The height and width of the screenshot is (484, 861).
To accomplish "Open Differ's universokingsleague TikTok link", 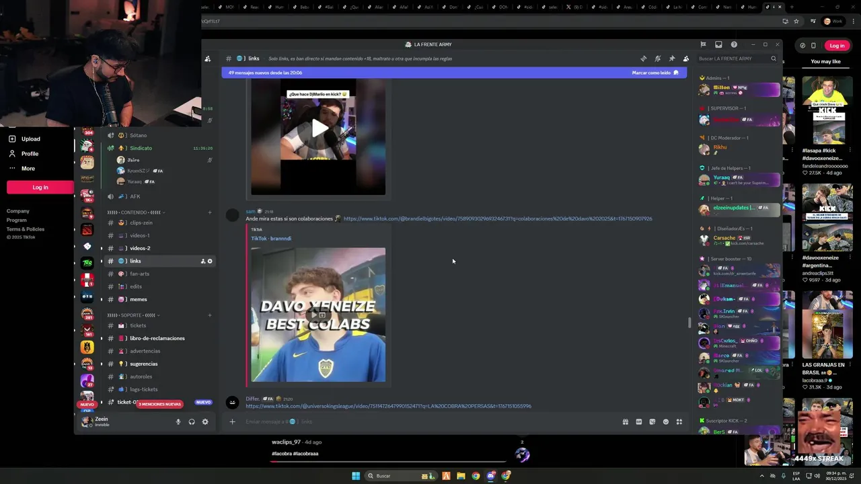I will point(388,406).
